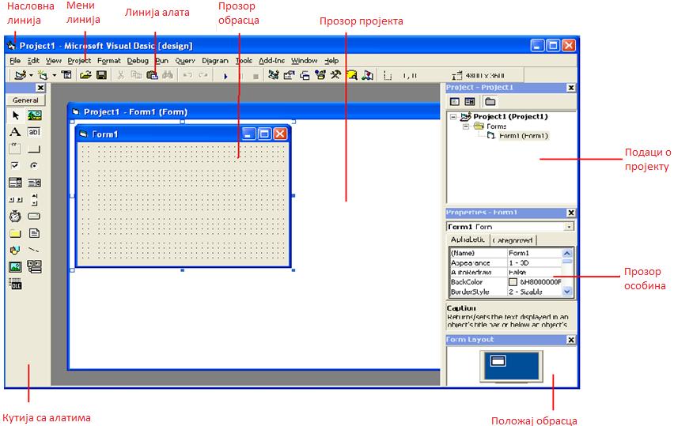This screenshot has width=674, height=426.
Task: Open the Object Browser toolbar icon
Action: [320, 75]
